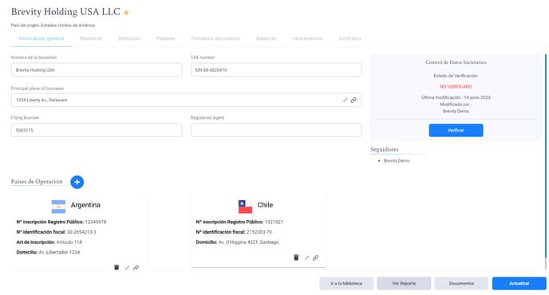Screen dimensions: 549x295
Task: Click Av. O'Higgins 4321, Santiago address
Action: [249, 242]
